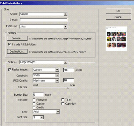Enable the Title checkbox

(x=63, y=100)
